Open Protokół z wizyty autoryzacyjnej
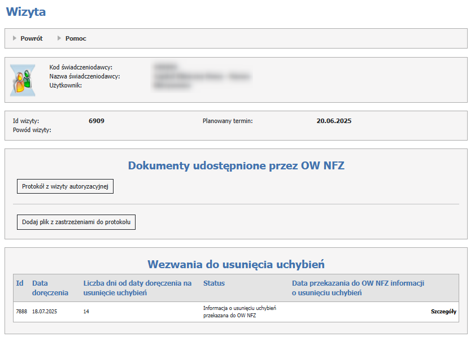 65,186
